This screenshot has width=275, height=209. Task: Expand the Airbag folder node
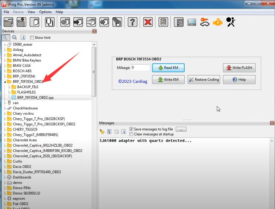[x=5, y=50]
